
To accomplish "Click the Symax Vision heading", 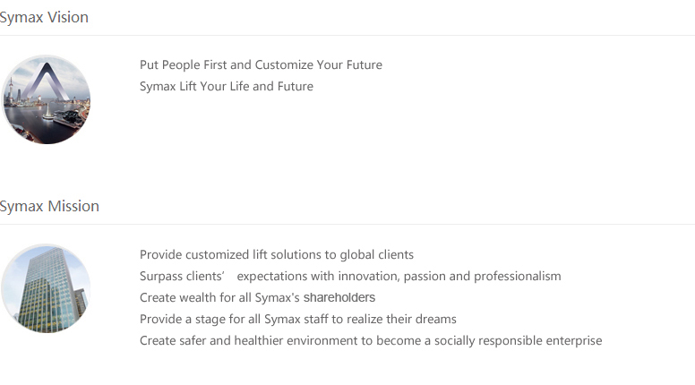I will (x=44, y=17).
